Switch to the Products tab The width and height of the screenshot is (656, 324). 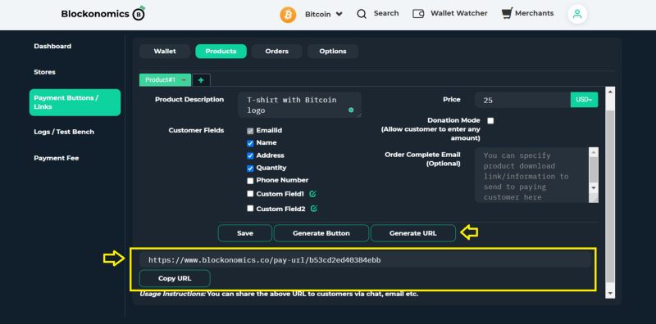click(x=221, y=52)
